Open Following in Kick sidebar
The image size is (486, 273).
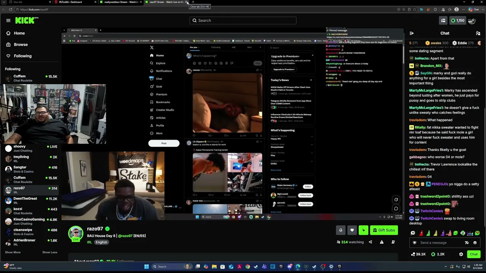point(19,56)
